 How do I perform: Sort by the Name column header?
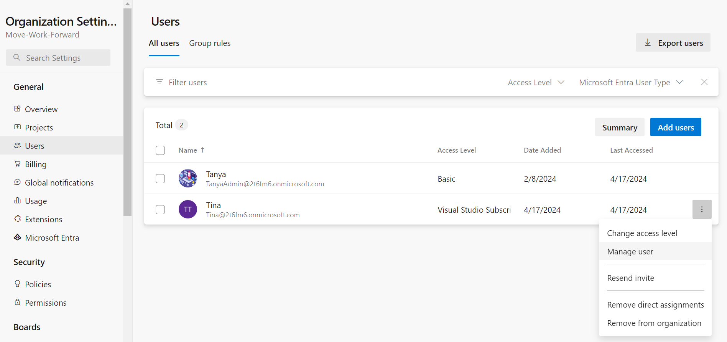pos(188,150)
